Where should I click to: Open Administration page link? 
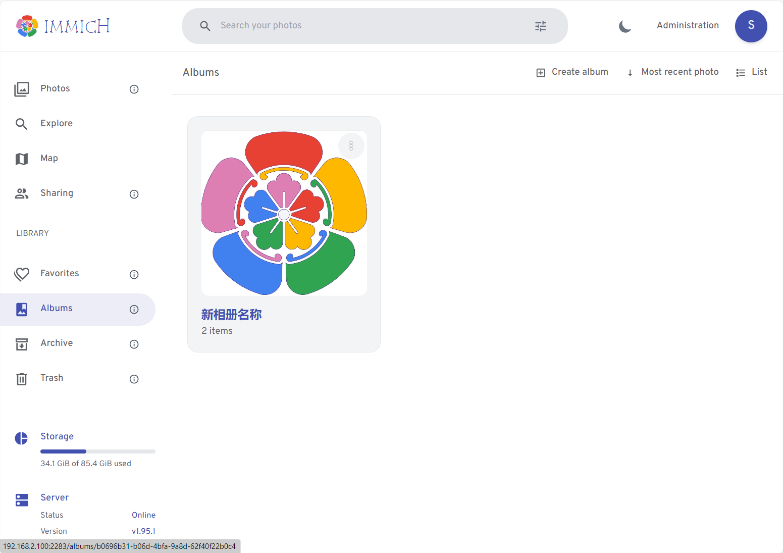tap(688, 25)
